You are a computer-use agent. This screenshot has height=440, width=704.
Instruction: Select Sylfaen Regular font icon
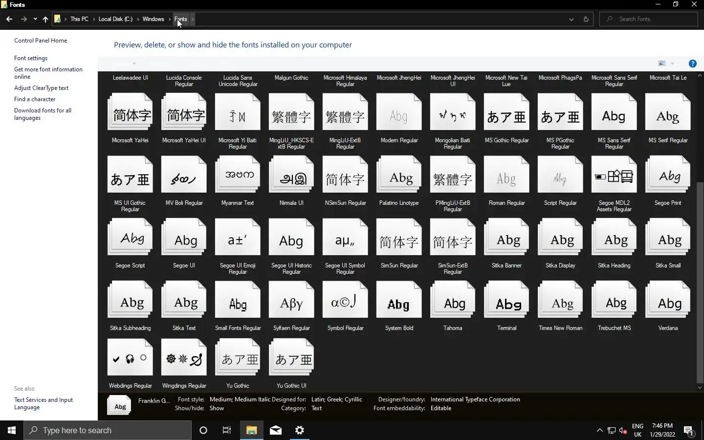[291, 300]
